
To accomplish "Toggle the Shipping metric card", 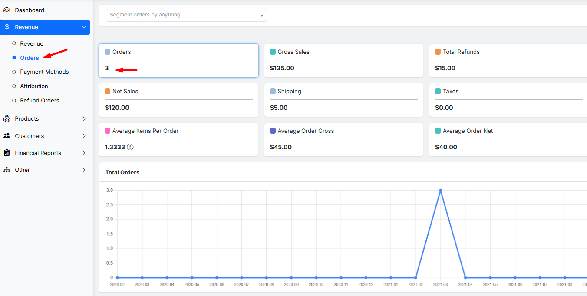I will [343, 100].
